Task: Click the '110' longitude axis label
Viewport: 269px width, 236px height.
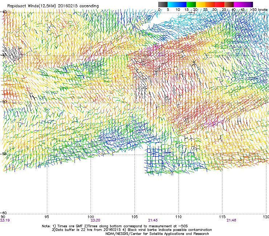Action: pyautogui.click(x=178, y=217)
